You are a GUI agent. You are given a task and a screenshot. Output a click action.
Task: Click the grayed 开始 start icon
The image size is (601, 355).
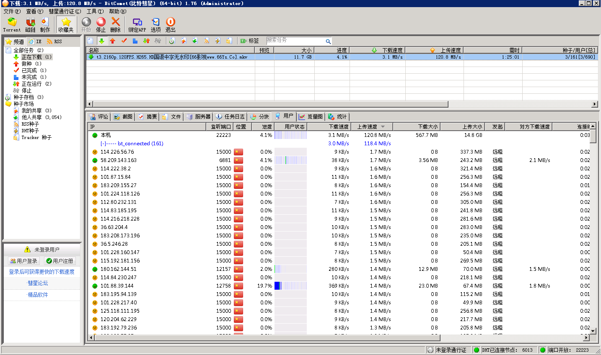[x=86, y=25]
